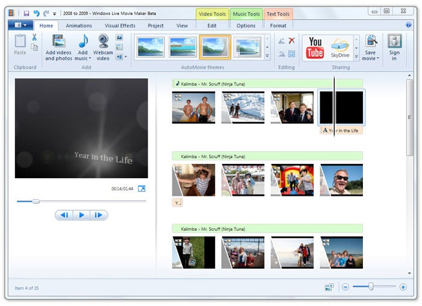Click the Rotate right icon

(282, 54)
